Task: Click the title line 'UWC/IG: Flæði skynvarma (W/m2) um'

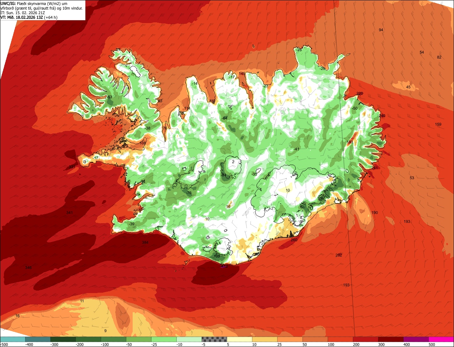Action: click(34, 4)
